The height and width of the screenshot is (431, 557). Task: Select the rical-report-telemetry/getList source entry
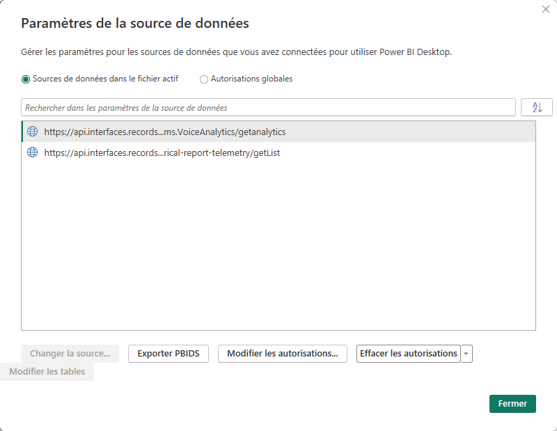coord(162,152)
